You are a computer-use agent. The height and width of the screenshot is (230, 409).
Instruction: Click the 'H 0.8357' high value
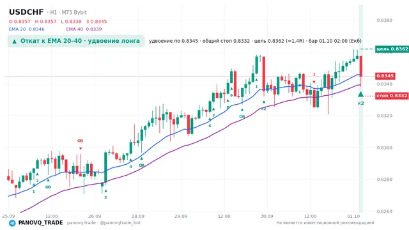[45, 21]
